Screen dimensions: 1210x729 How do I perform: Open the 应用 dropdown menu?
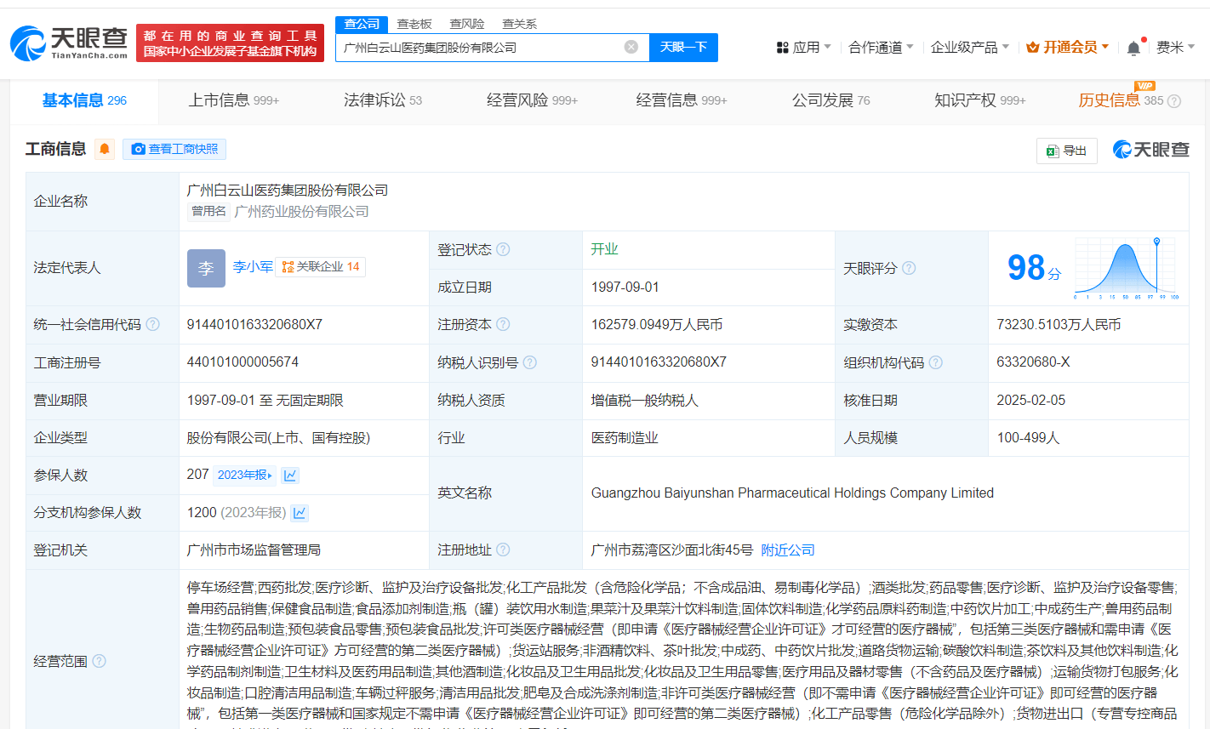point(803,47)
